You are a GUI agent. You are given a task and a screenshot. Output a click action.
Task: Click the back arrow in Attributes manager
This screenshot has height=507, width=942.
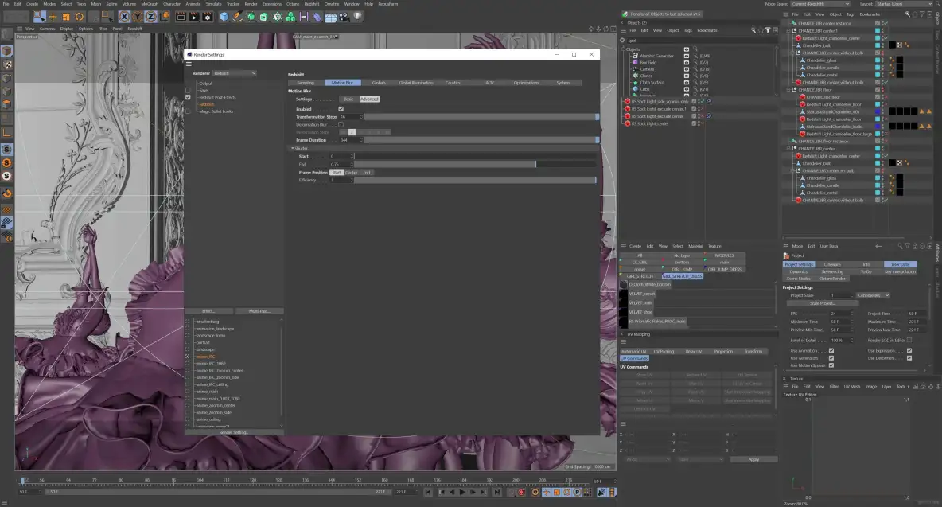[x=878, y=246]
